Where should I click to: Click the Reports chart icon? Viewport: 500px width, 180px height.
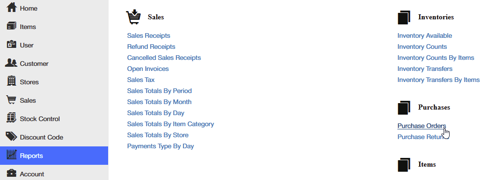12,155
